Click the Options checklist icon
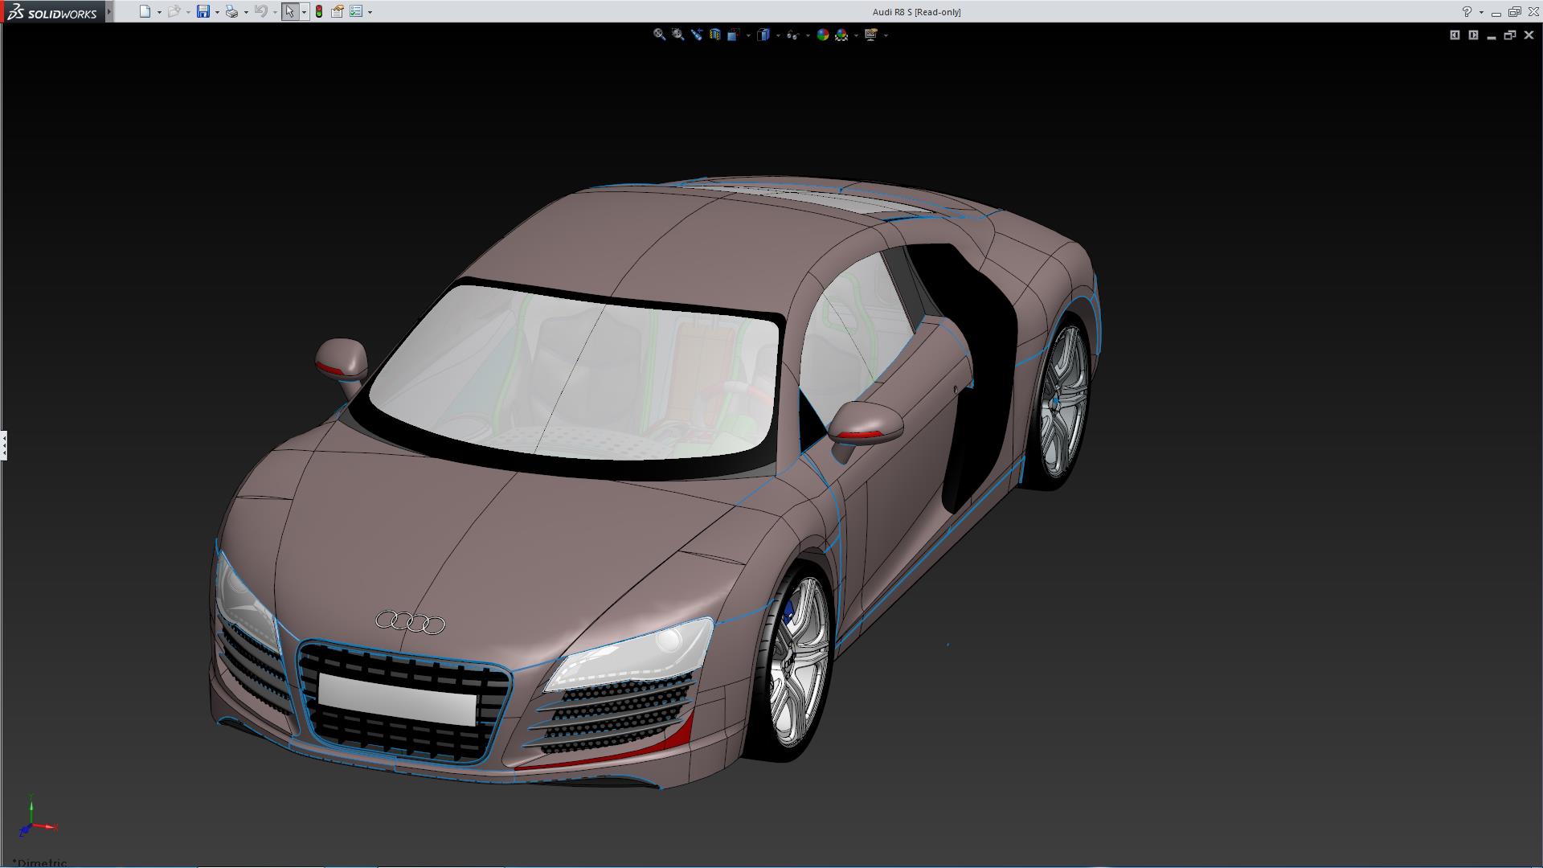1543x868 pixels. tap(356, 11)
